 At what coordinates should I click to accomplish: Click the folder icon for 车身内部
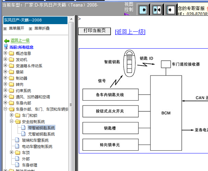click(x=11, y=103)
